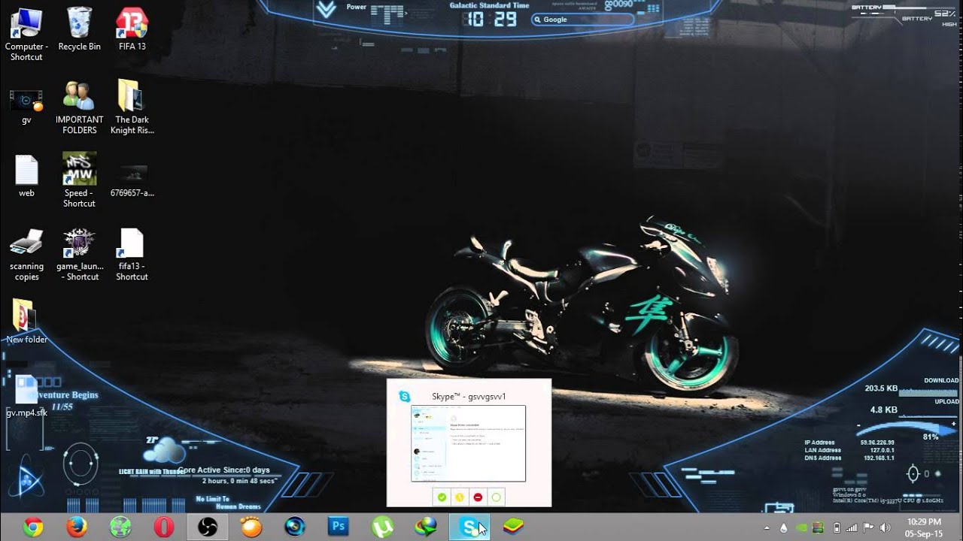Click the '81%' gauge value

coord(931,437)
